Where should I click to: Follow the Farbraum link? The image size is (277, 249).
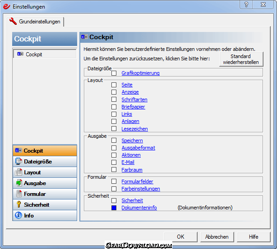132,170
